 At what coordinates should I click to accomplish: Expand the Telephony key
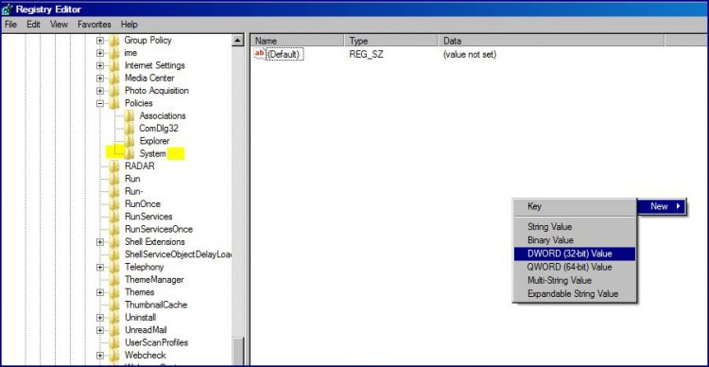100,268
